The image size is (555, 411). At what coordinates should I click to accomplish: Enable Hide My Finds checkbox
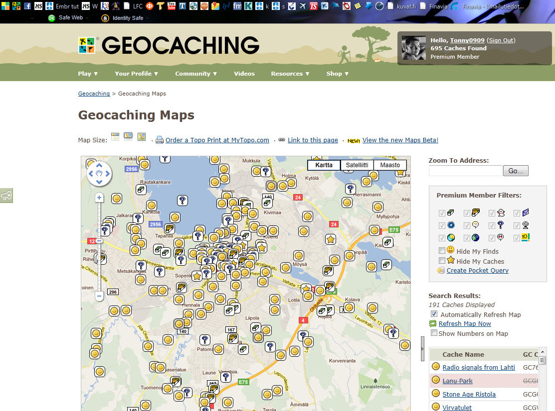click(442, 251)
